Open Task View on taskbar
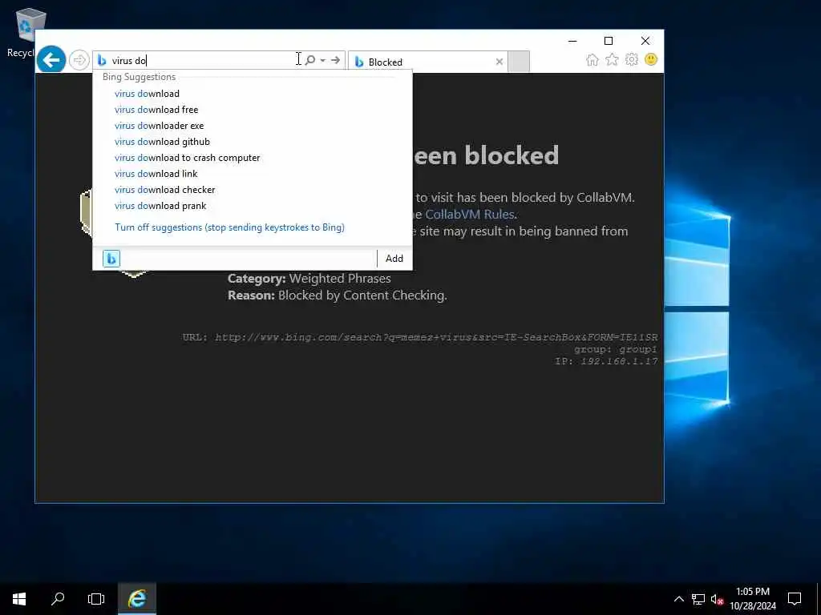 (x=96, y=599)
